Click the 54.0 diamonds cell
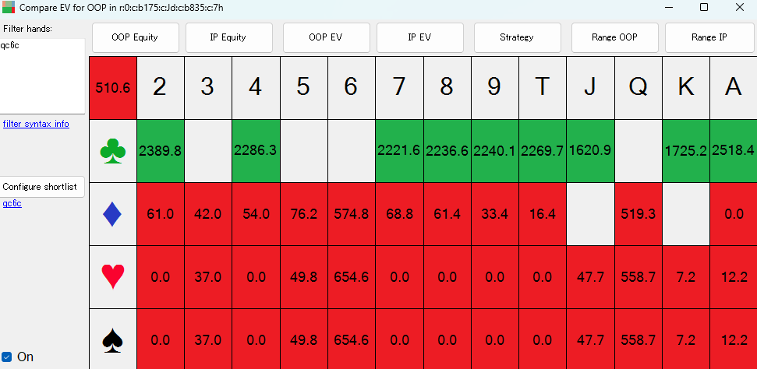Viewport: 757px width, 369px height. tap(256, 214)
